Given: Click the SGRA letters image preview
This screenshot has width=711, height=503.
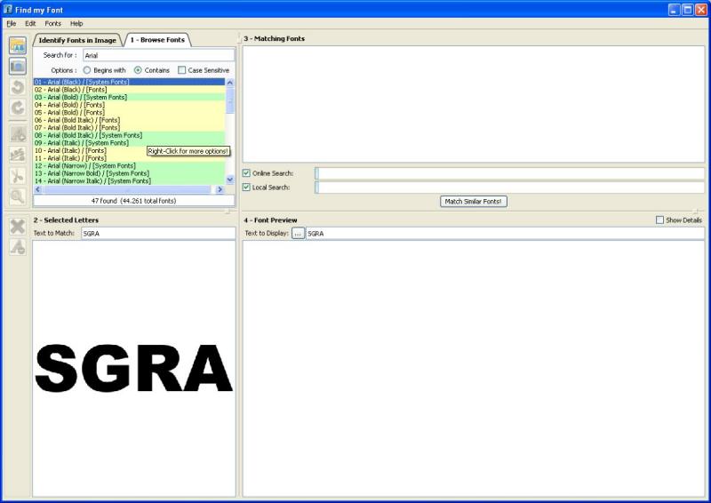Looking at the screenshot, I should [134, 368].
